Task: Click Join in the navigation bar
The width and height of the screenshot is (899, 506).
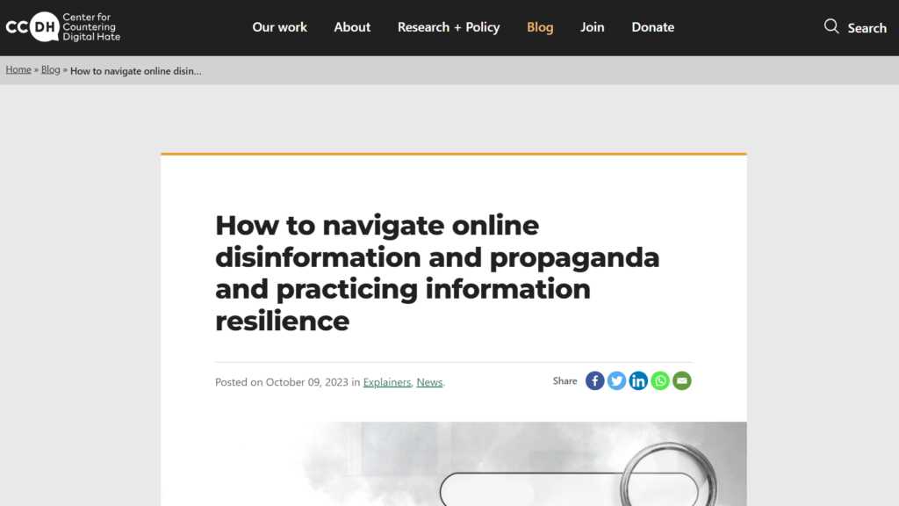Action: point(592,27)
